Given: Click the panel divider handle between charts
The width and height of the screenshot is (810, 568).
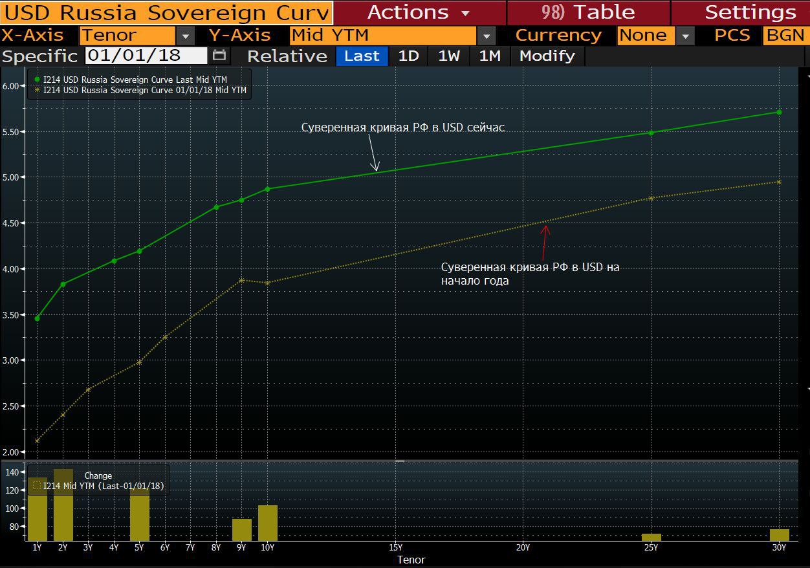Looking at the screenshot, I should (400, 461).
